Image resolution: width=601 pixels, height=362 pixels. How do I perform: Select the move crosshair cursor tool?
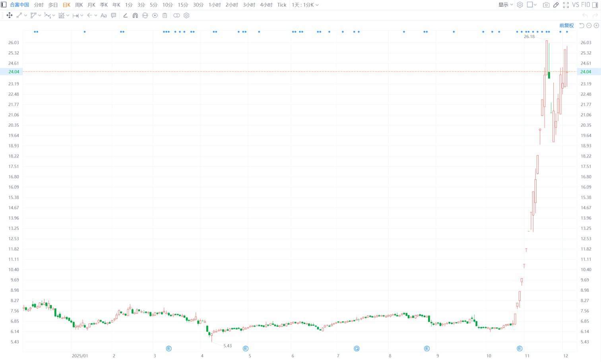point(10,15)
